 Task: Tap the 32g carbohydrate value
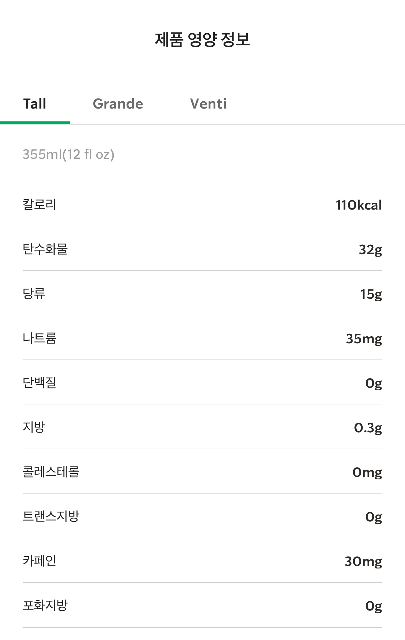pos(370,250)
